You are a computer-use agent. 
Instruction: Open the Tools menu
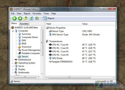46,13
